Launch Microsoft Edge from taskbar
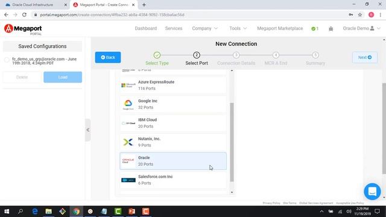The image size is (386, 217). tap(35, 212)
